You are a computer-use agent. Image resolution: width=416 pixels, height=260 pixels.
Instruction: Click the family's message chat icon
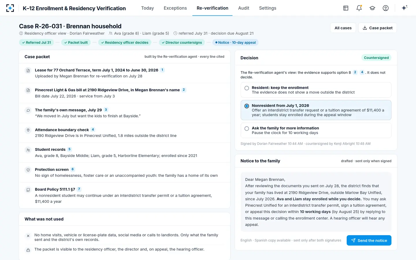[28, 110]
